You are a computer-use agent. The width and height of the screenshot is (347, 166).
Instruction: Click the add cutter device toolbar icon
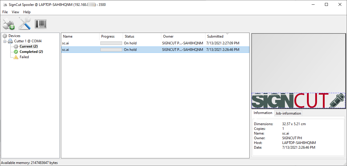pyautogui.click(x=9, y=24)
